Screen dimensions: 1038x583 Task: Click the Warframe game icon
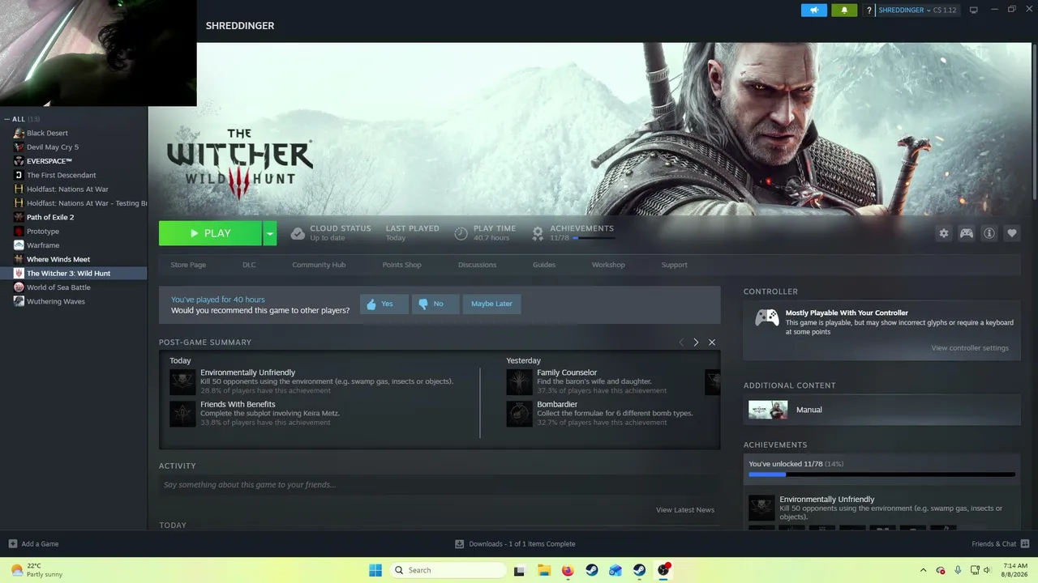[x=19, y=245]
